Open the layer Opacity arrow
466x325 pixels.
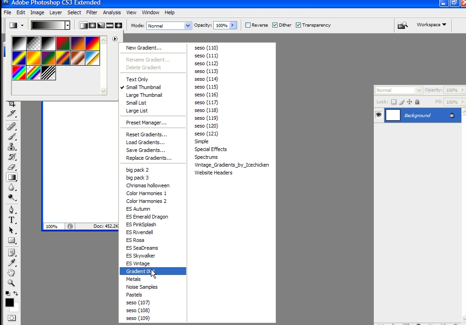462,90
